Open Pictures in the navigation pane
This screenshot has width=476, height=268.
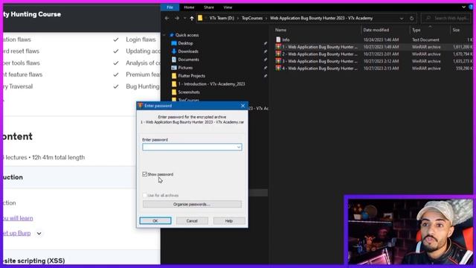(x=185, y=68)
